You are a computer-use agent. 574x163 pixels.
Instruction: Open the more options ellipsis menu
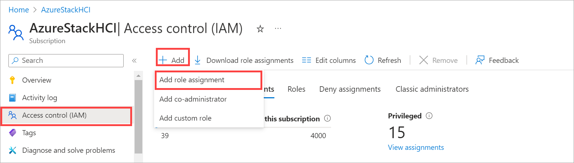[278, 28]
